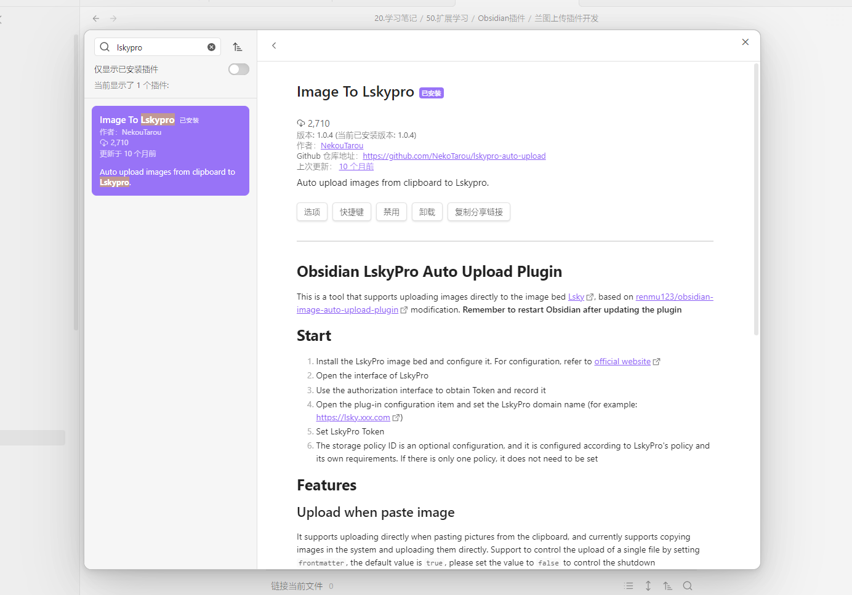Click 链接当前文件 backlinks label
The height and width of the screenshot is (595, 852).
point(297,586)
